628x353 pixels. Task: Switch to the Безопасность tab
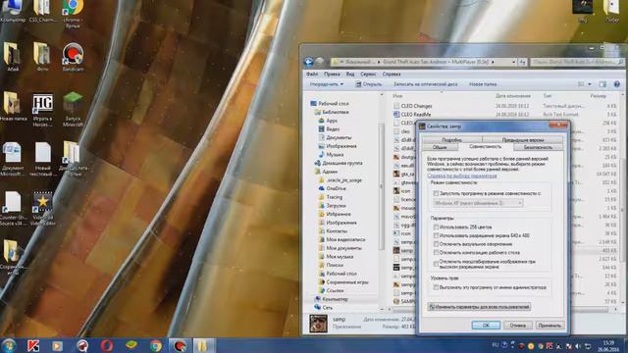[538, 147]
